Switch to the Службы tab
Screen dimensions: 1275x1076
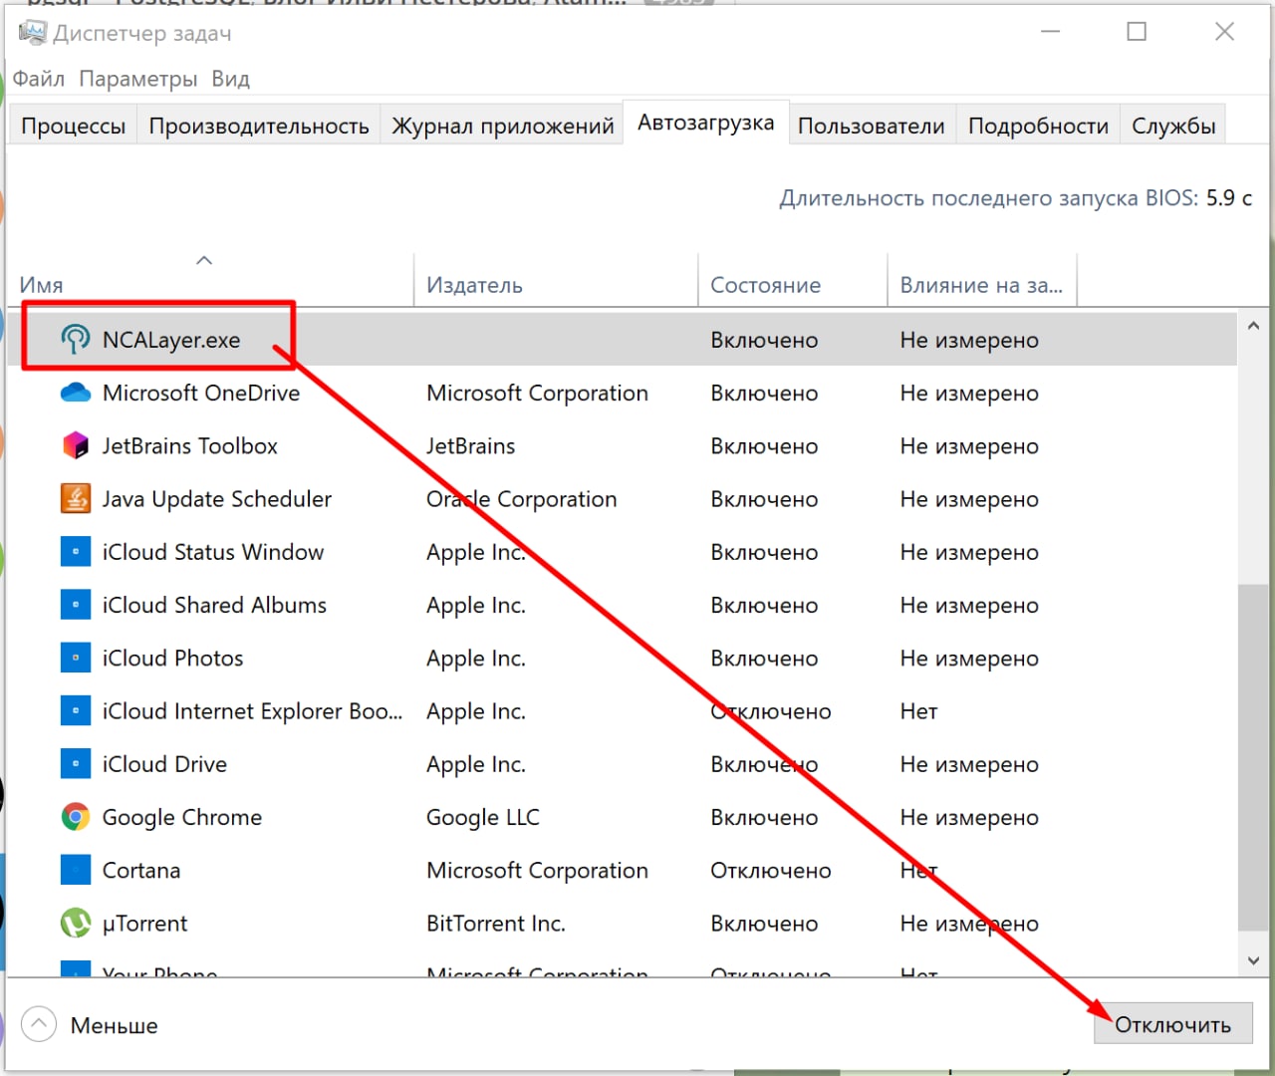click(1173, 126)
